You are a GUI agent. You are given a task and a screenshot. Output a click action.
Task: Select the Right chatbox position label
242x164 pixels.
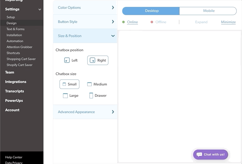coord(101,60)
